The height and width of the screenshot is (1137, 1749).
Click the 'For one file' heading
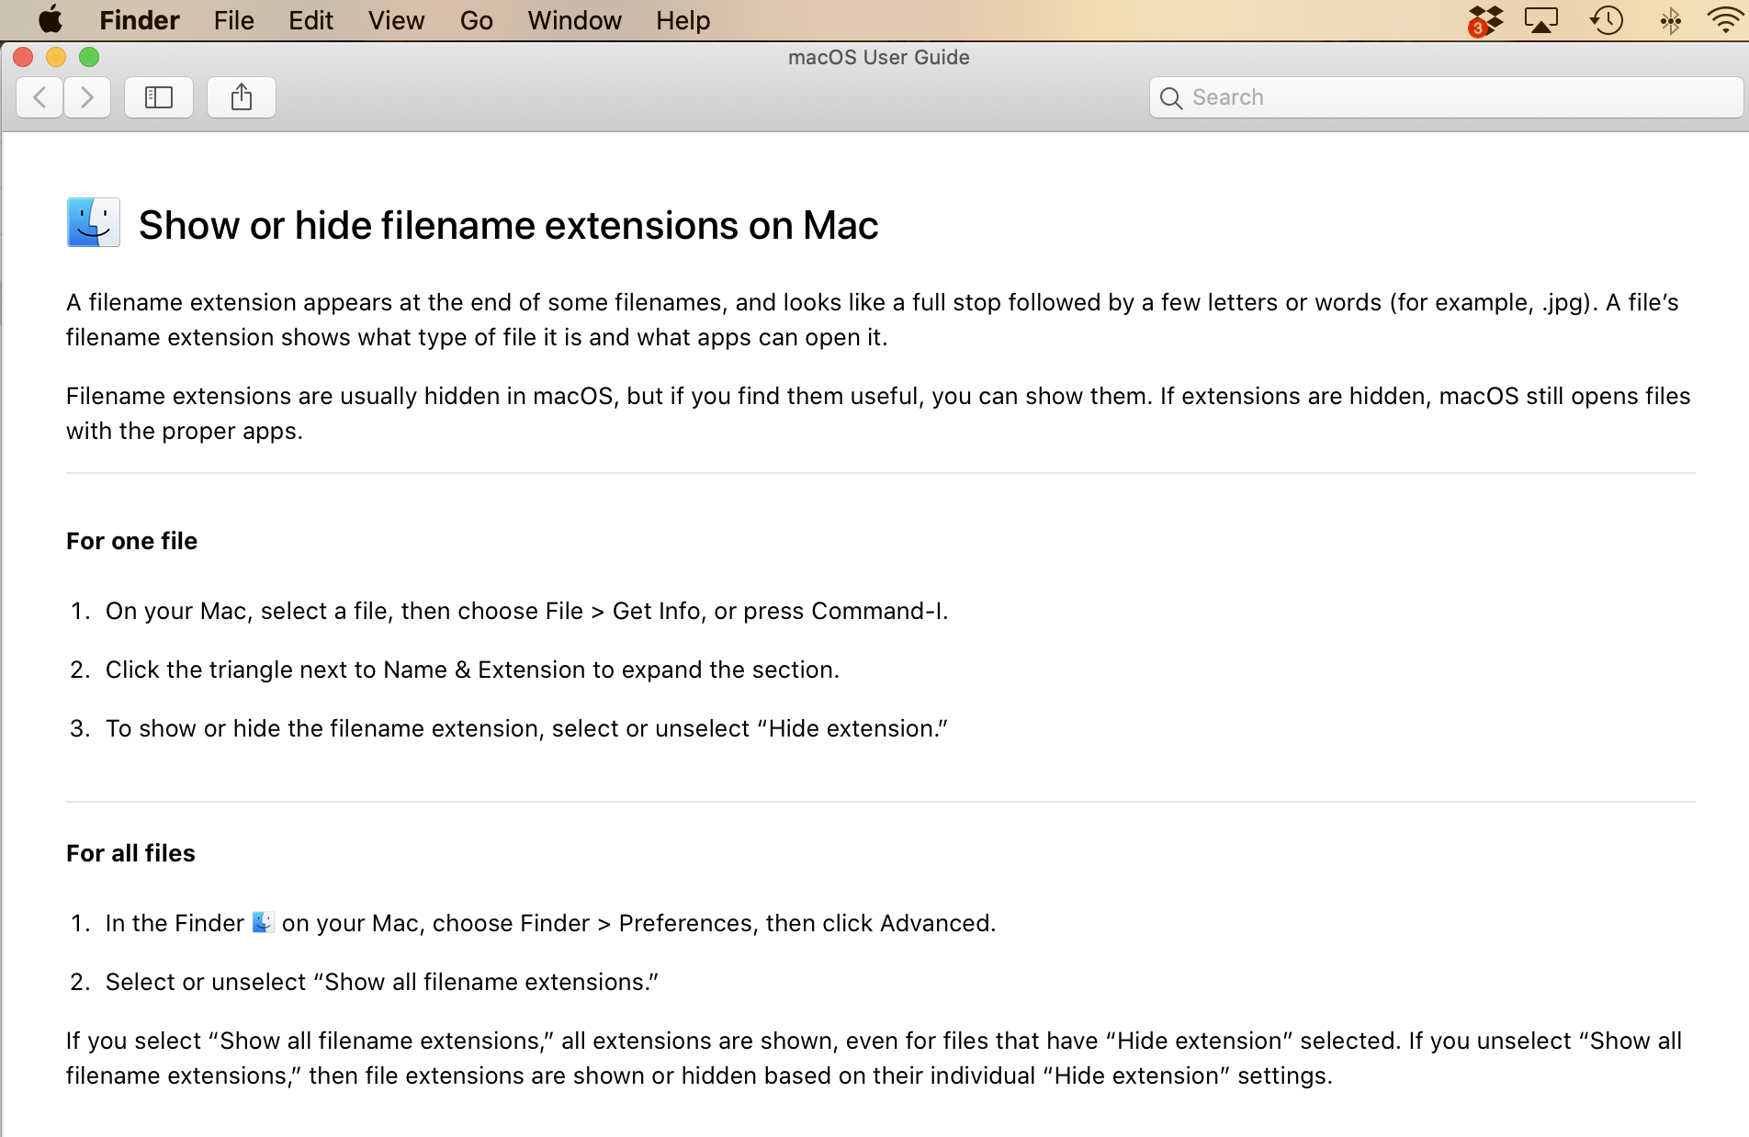tap(131, 541)
